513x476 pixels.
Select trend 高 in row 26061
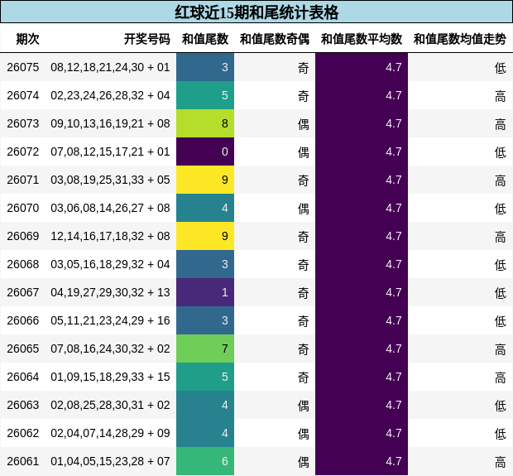tap(501, 462)
